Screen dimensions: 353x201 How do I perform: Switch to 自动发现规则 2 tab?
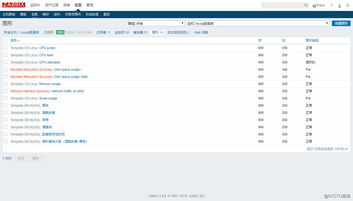tap(179, 32)
